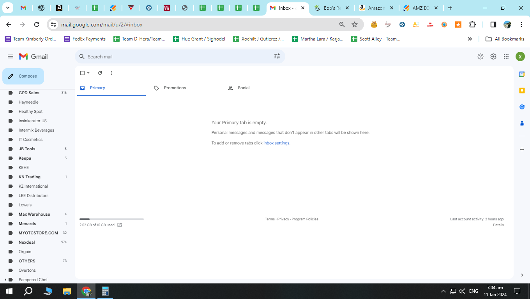The height and width of the screenshot is (299, 530).
Task: Open MYOTCSTORE.COM label
Action: coord(37,233)
